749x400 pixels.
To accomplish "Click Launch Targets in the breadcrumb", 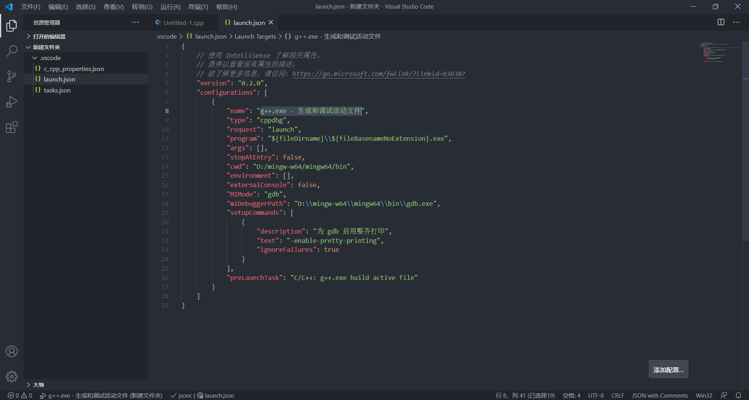I will tap(255, 36).
